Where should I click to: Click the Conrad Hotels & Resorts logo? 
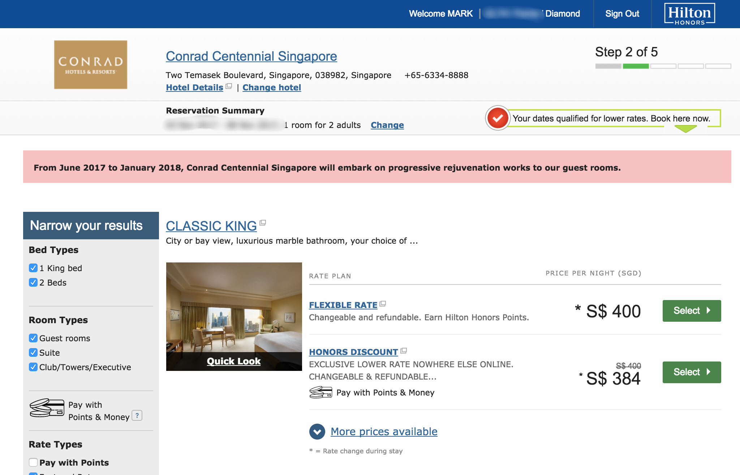click(91, 65)
